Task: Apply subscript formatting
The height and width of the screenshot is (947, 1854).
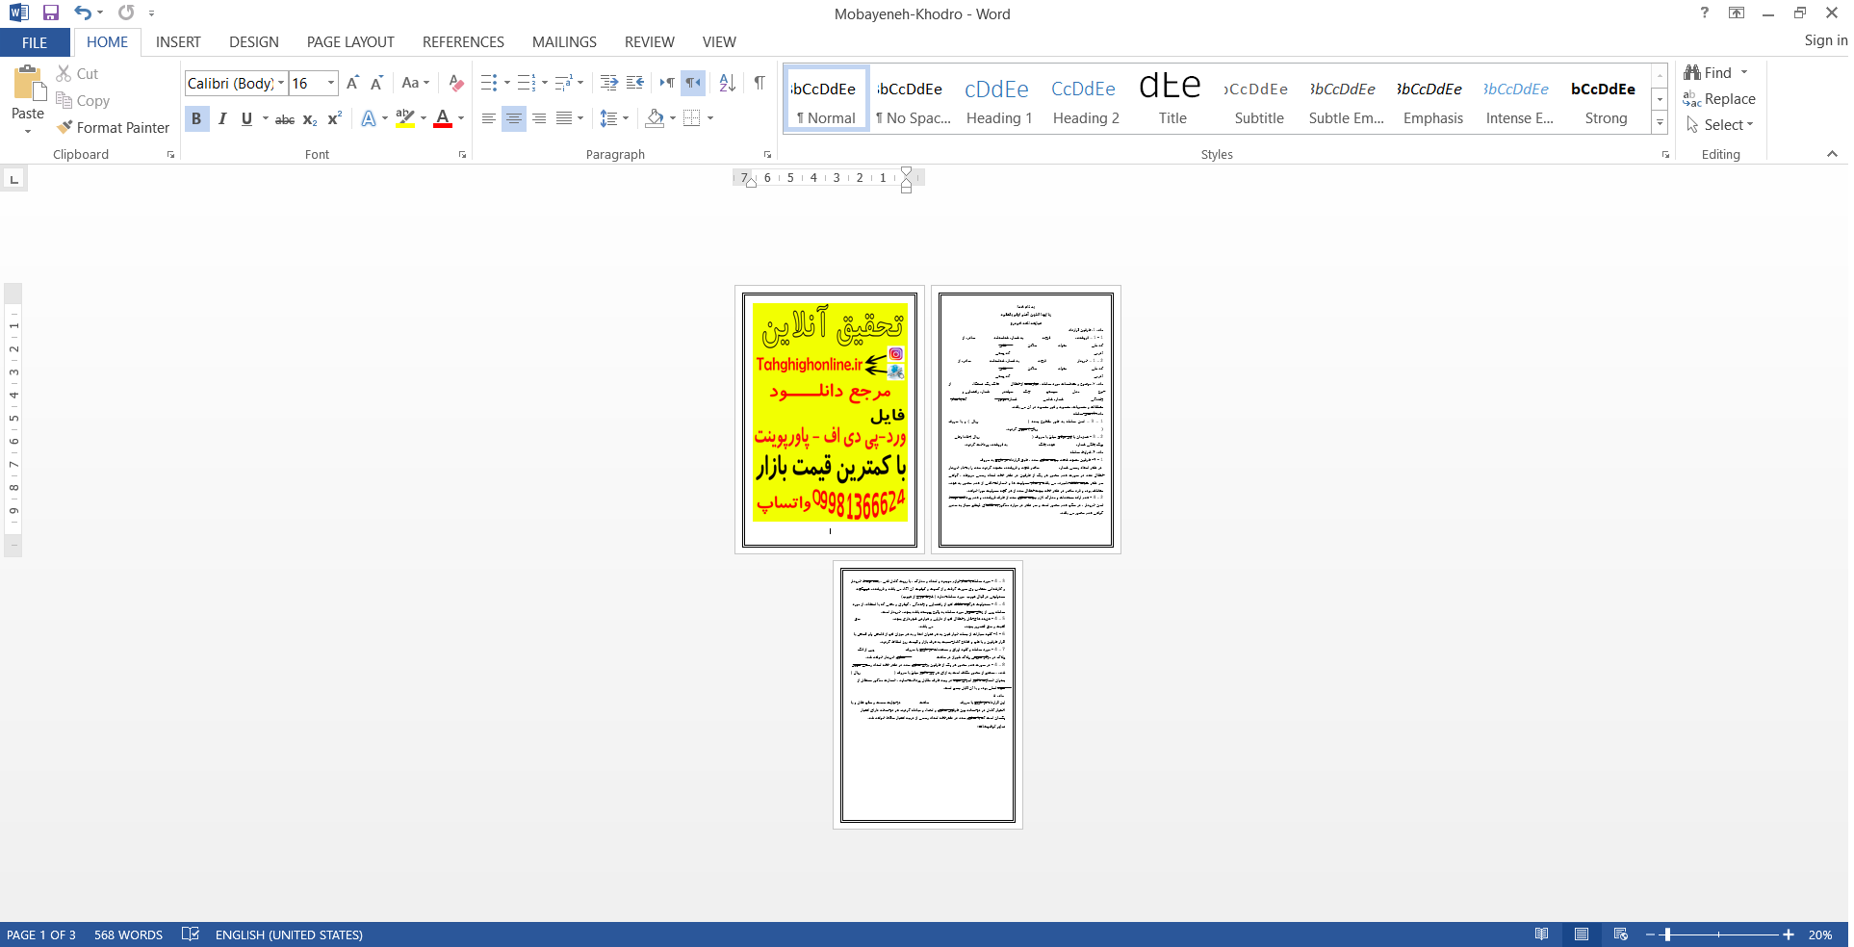Action: [x=310, y=119]
